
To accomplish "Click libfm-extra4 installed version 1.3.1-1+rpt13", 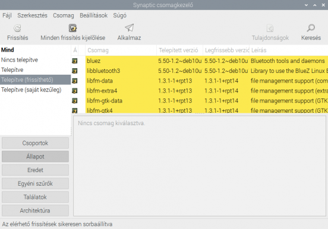I will pyautogui.click(x=175, y=91).
